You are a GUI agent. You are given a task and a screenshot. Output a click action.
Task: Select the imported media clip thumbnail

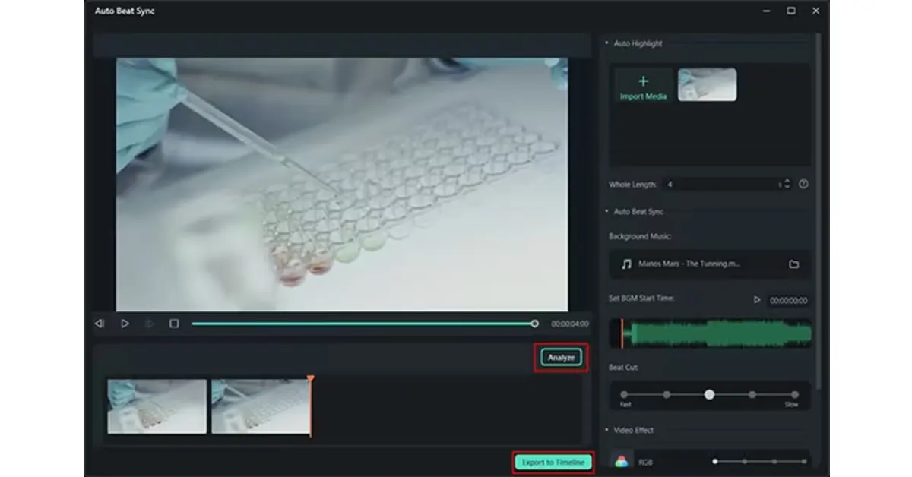click(707, 84)
